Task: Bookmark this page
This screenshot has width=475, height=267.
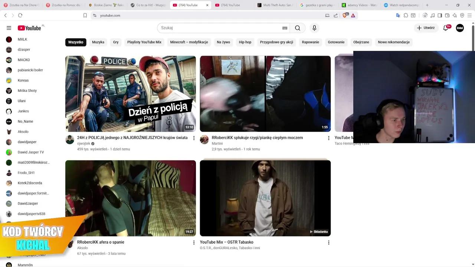Action: click(85, 15)
